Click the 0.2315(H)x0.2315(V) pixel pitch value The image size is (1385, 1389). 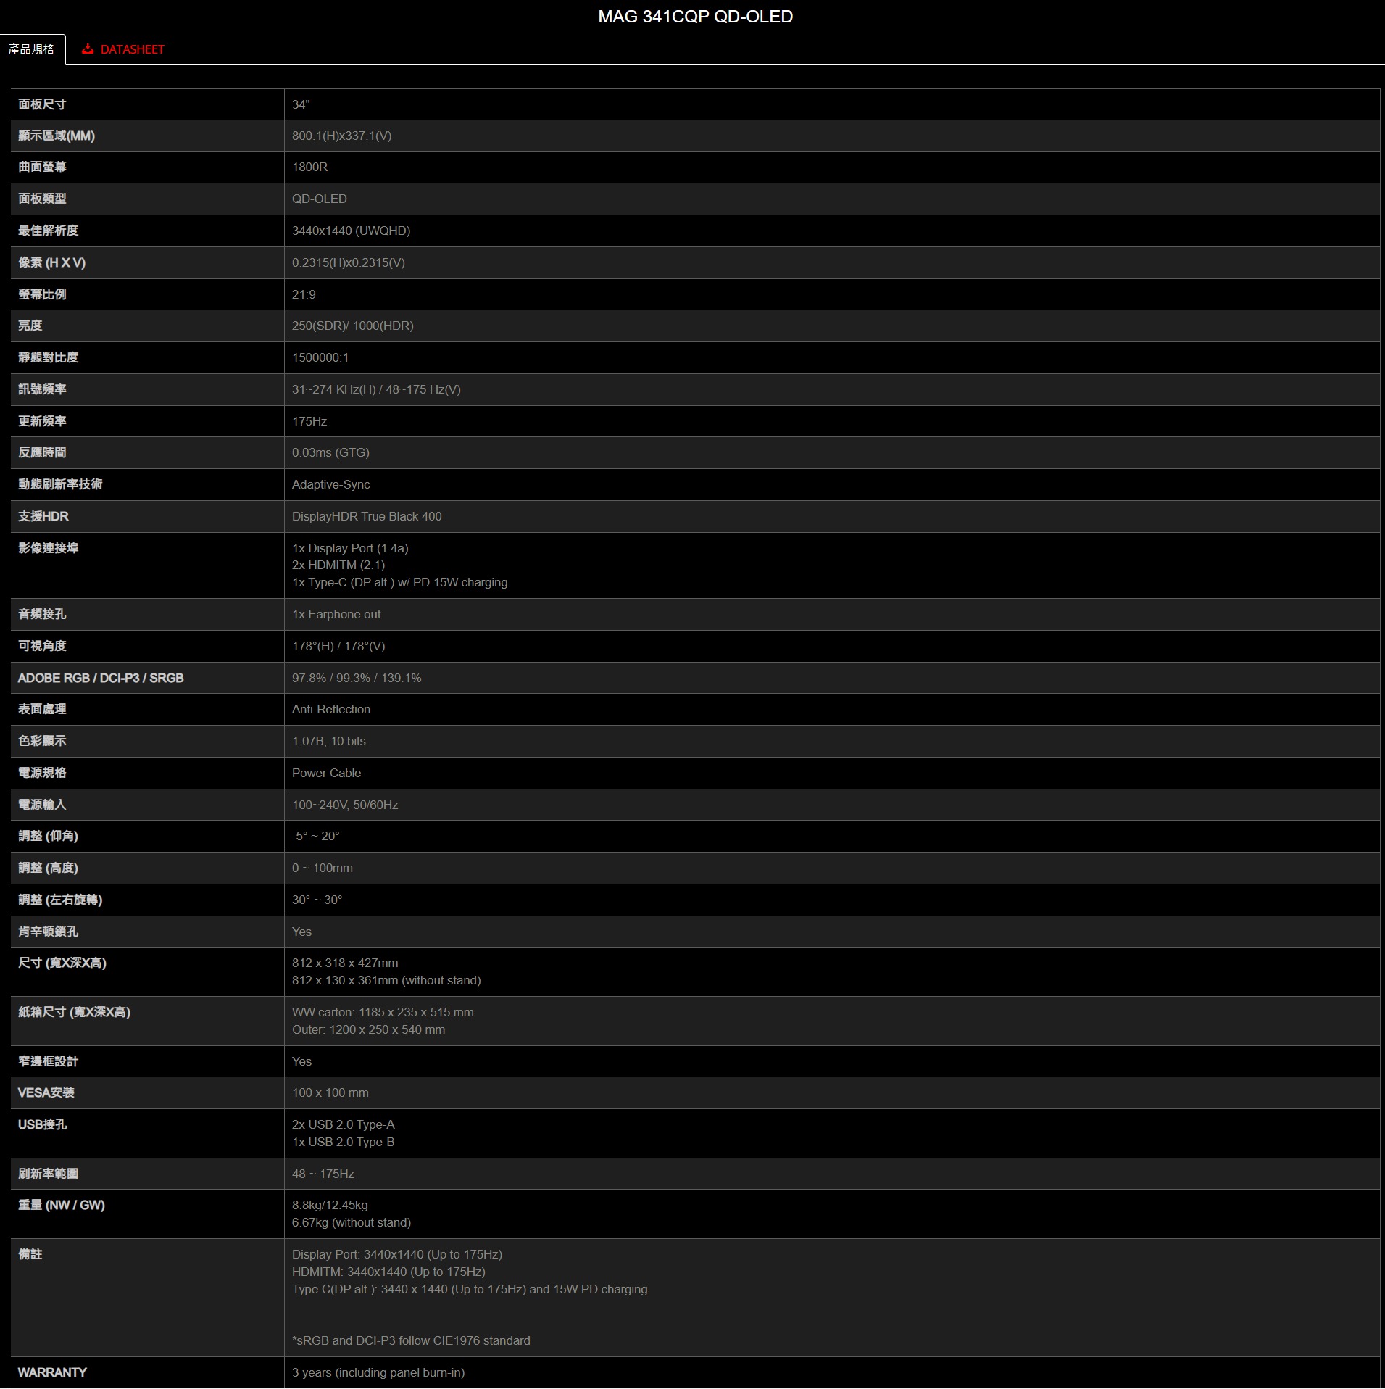[348, 262]
